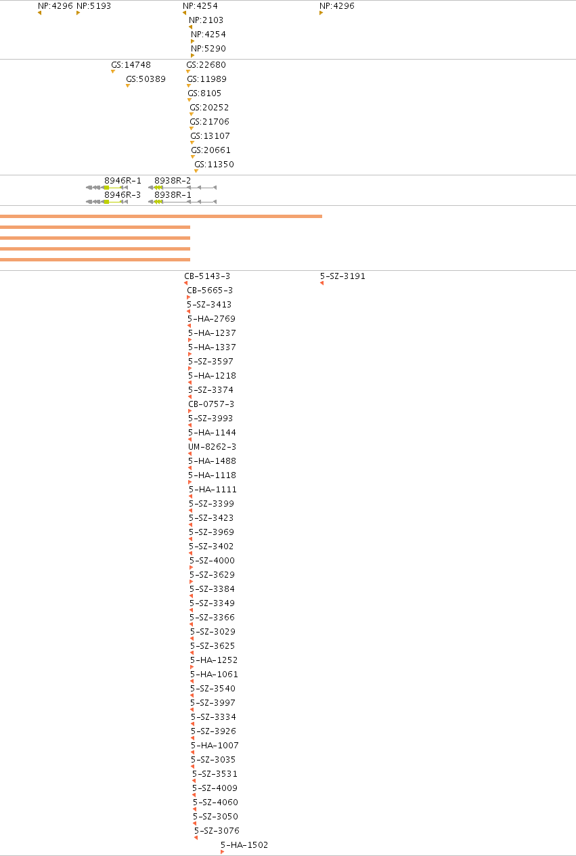
Task: Click the 5-SZ-3413 label
Action: (x=209, y=305)
